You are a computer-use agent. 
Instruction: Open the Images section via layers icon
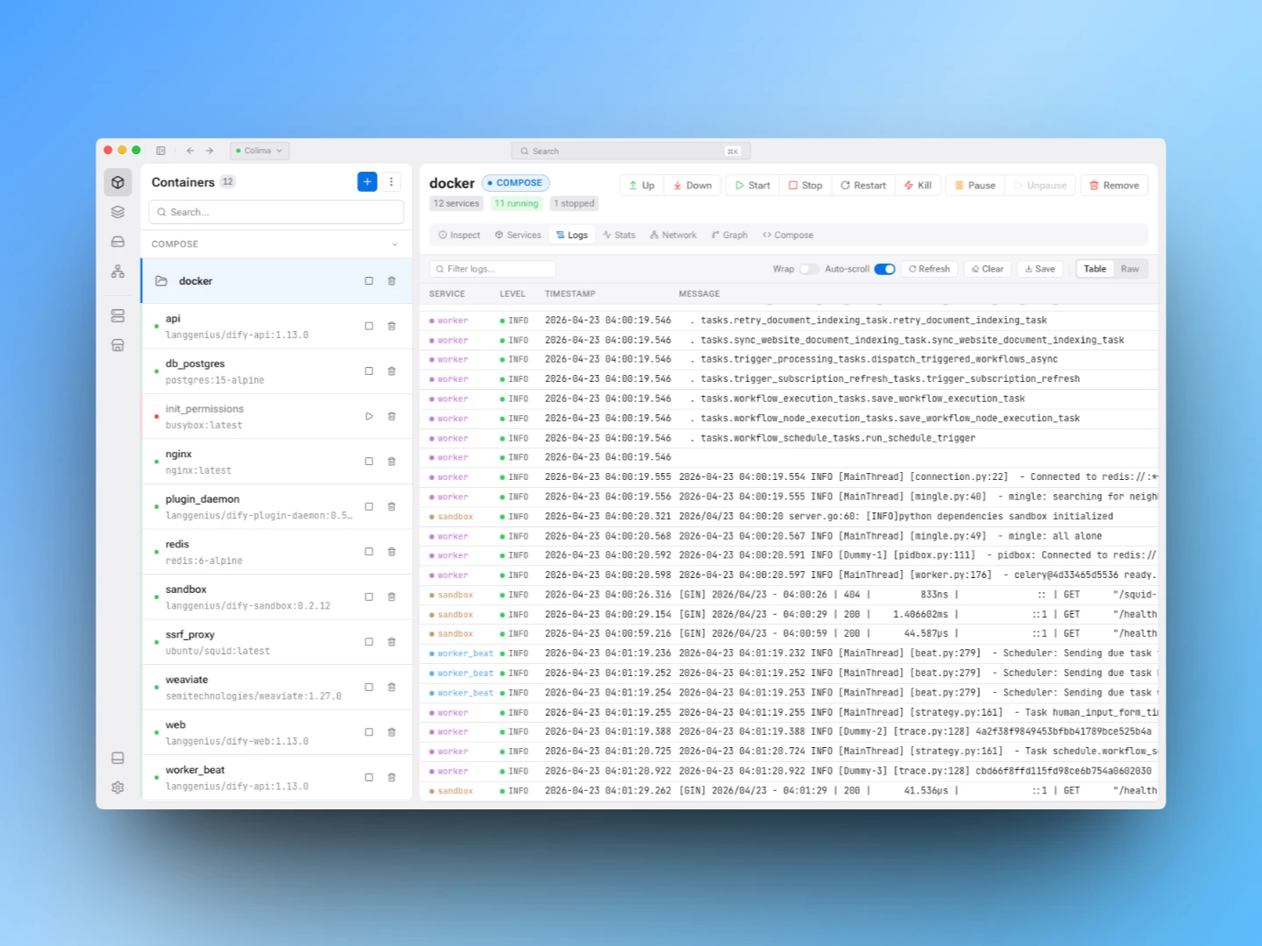pos(117,212)
